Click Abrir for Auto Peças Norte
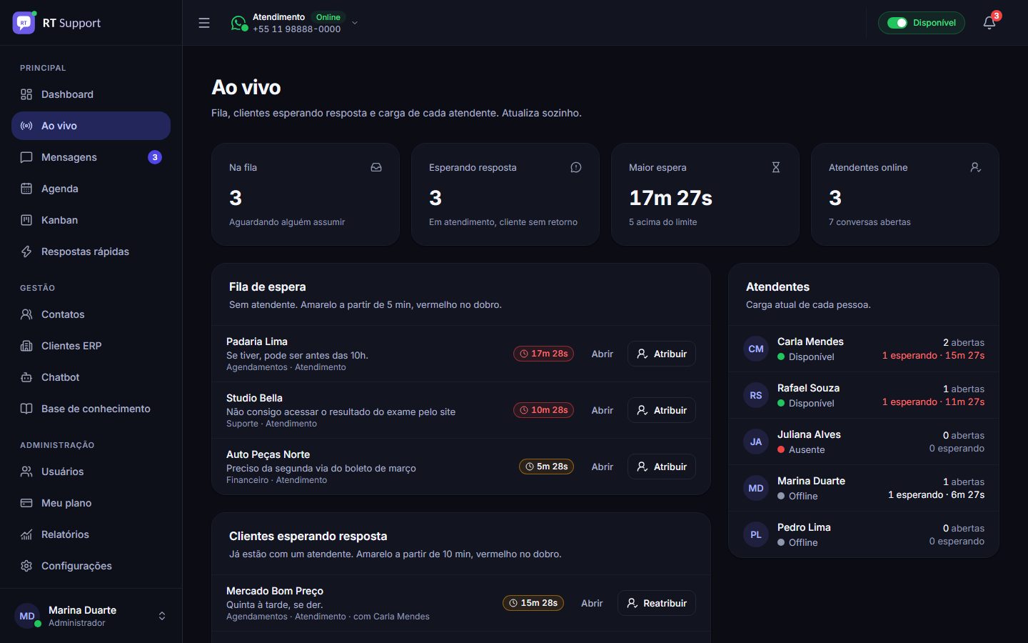 click(603, 467)
